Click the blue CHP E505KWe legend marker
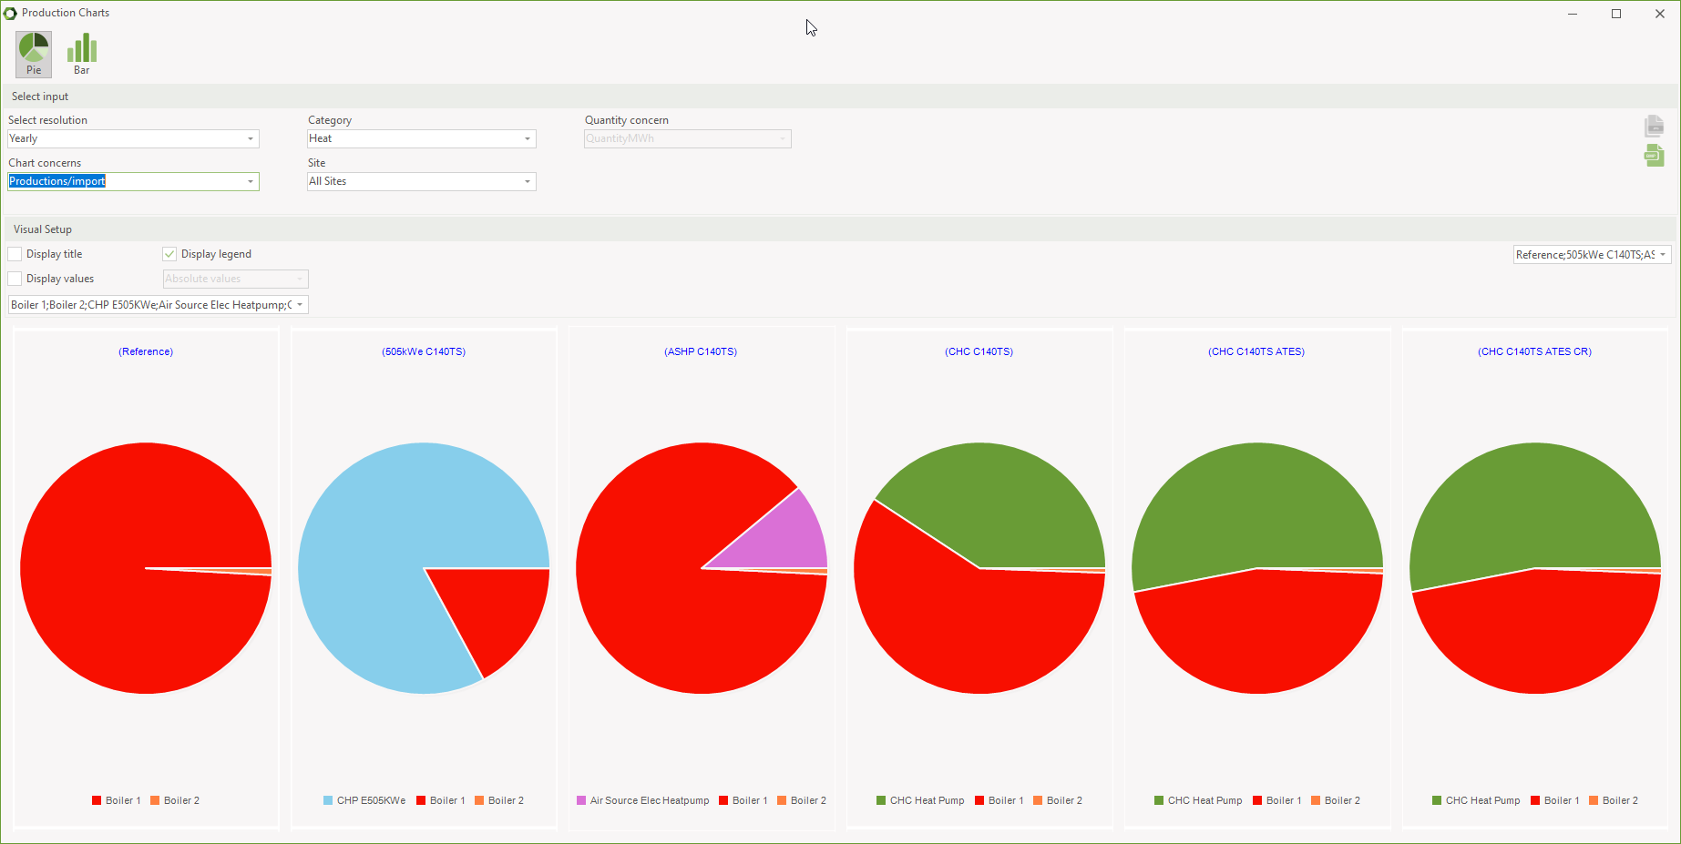Image resolution: width=1681 pixels, height=844 pixels. (x=327, y=800)
